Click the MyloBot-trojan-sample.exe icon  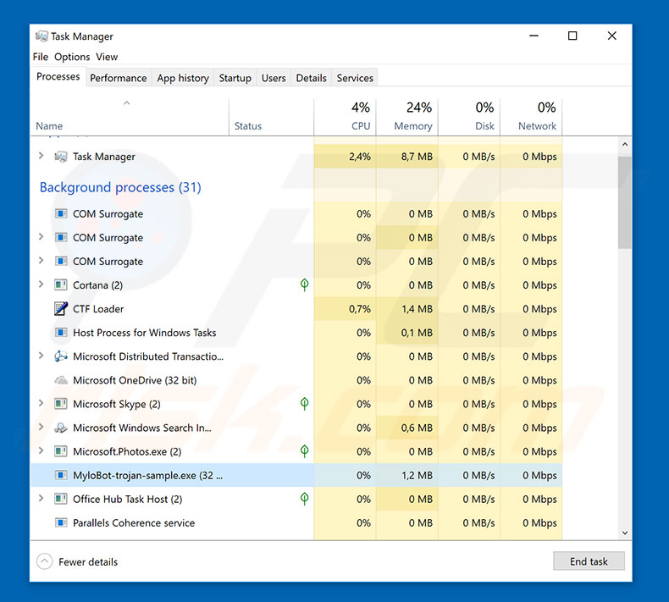pyautogui.click(x=61, y=475)
